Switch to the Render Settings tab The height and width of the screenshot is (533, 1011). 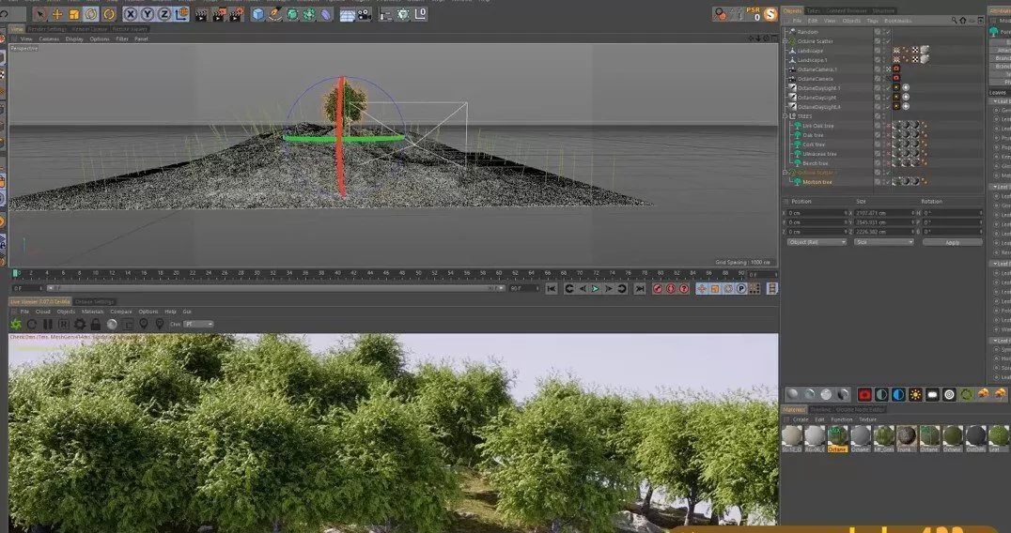coord(48,29)
